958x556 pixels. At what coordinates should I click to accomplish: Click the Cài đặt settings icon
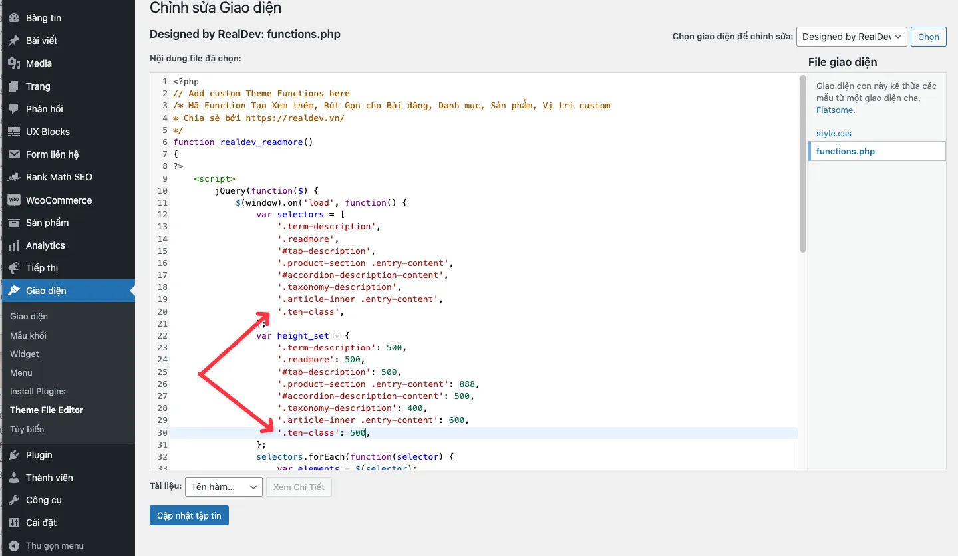[x=14, y=523]
